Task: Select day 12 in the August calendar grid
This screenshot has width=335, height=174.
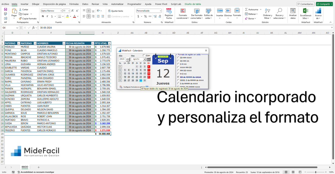Action: pyautogui.click(x=125, y=73)
